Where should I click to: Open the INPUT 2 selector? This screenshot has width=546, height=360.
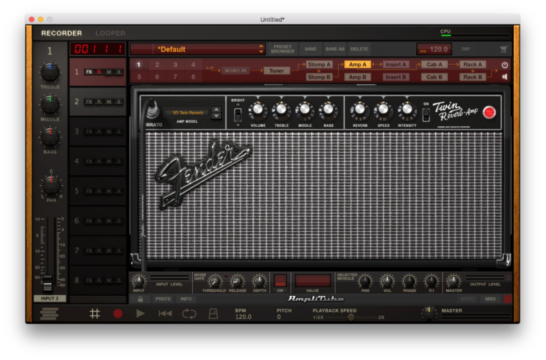click(x=50, y=299)
